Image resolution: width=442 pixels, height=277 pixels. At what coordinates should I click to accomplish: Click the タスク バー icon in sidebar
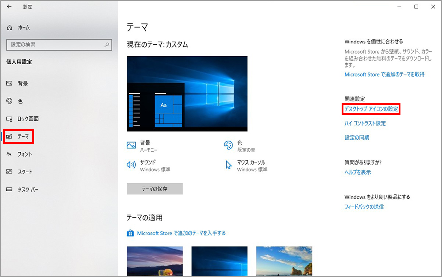click(x=9, y=189)
